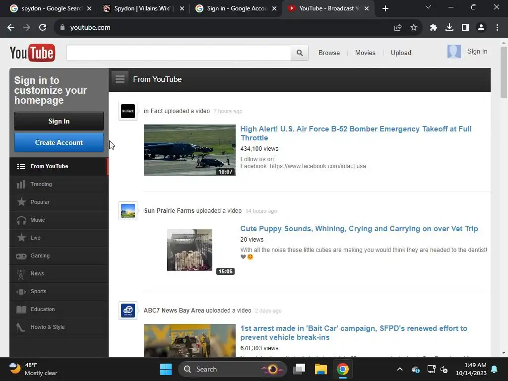Click the share page icon in address bar

coord(398,28)
